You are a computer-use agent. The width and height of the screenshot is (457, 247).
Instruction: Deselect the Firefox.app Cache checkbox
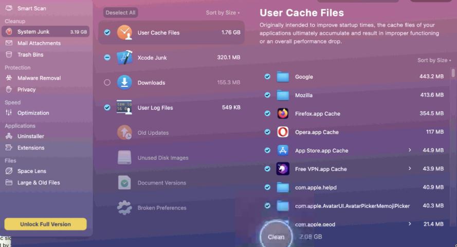(267, 113)
